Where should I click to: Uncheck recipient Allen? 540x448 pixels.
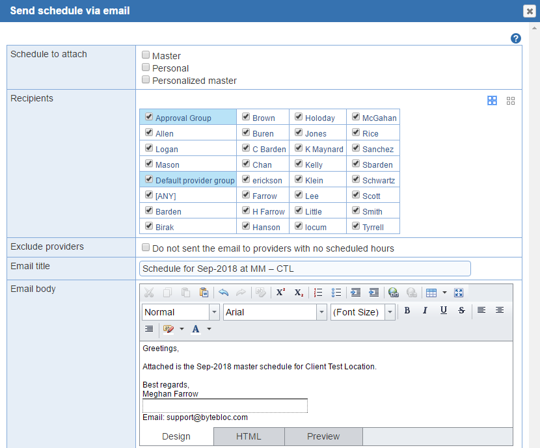click(149, 132)
